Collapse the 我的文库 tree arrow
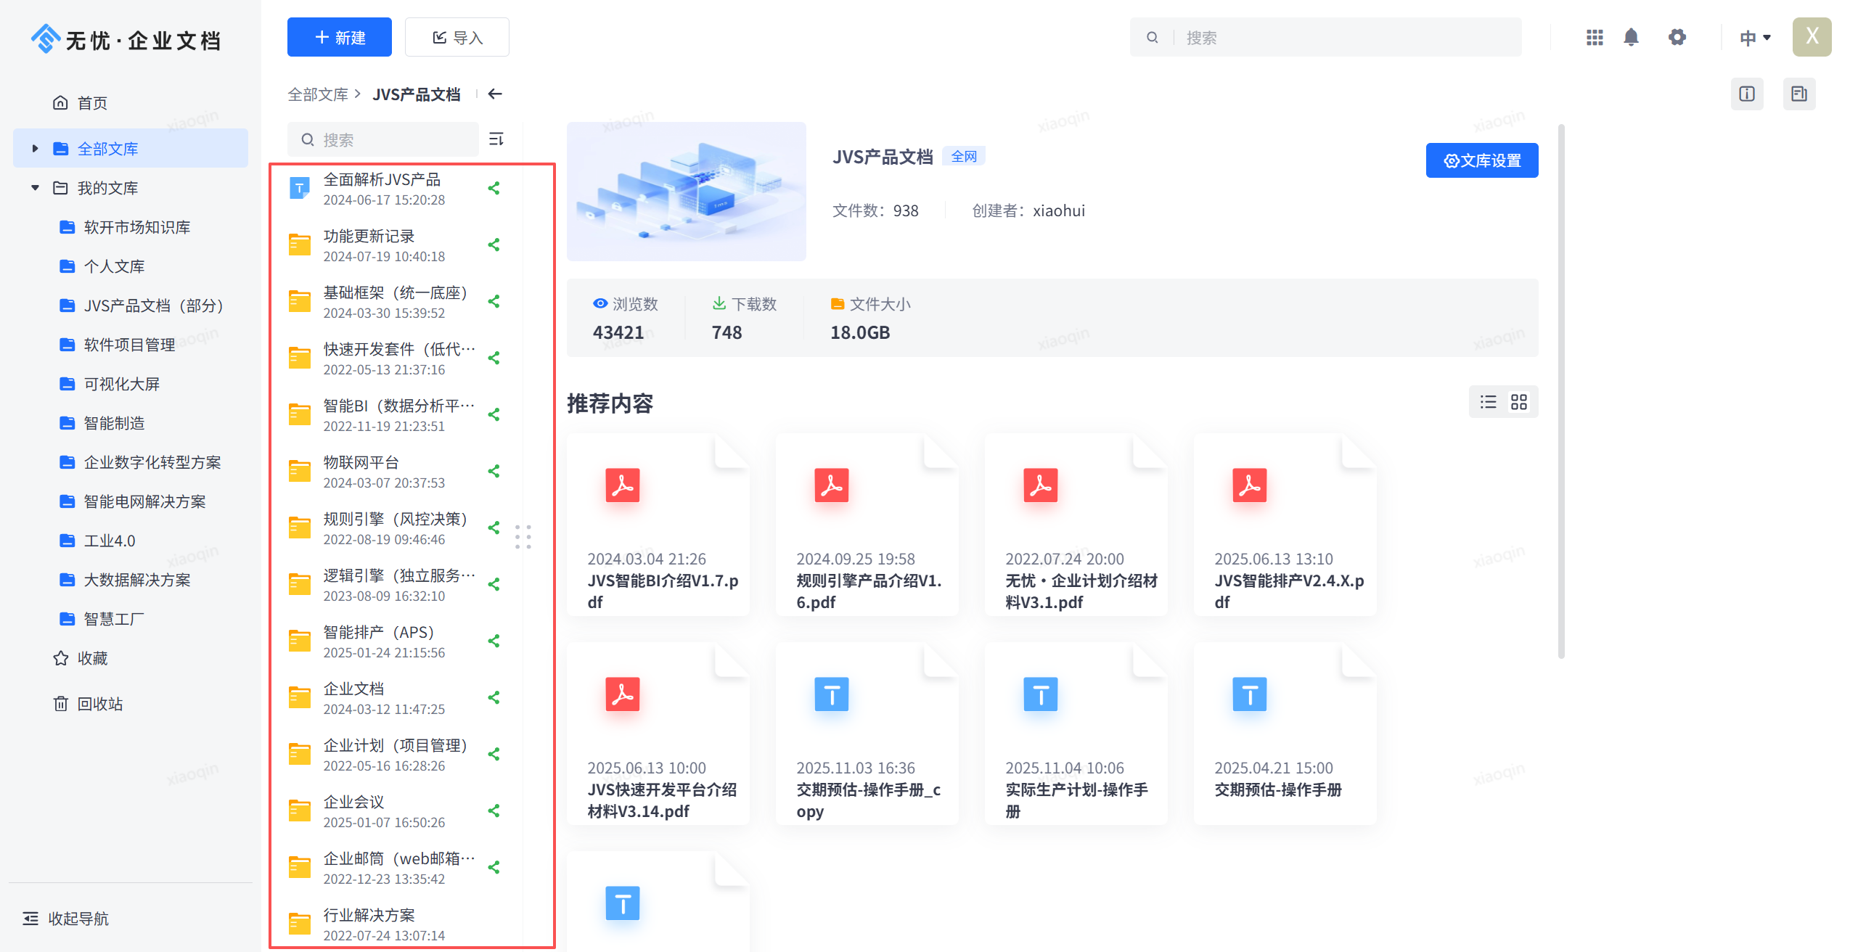The height and width of the screenshot is (952, 1858). (35, 188)
